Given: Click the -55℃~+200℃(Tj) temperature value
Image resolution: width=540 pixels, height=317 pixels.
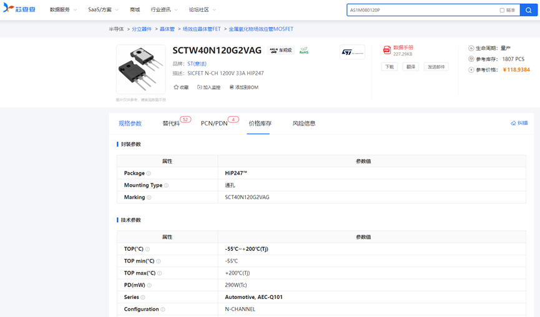Looking at the screenshot, I should (x=247, y=249).
